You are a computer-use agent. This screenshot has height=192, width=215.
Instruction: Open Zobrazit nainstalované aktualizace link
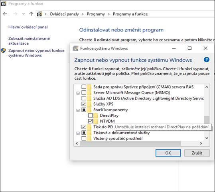(29, 41)
